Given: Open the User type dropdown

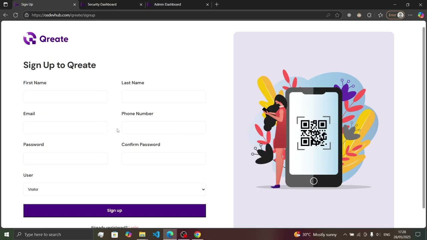Looking at the screenshot, I should point(115,189).
